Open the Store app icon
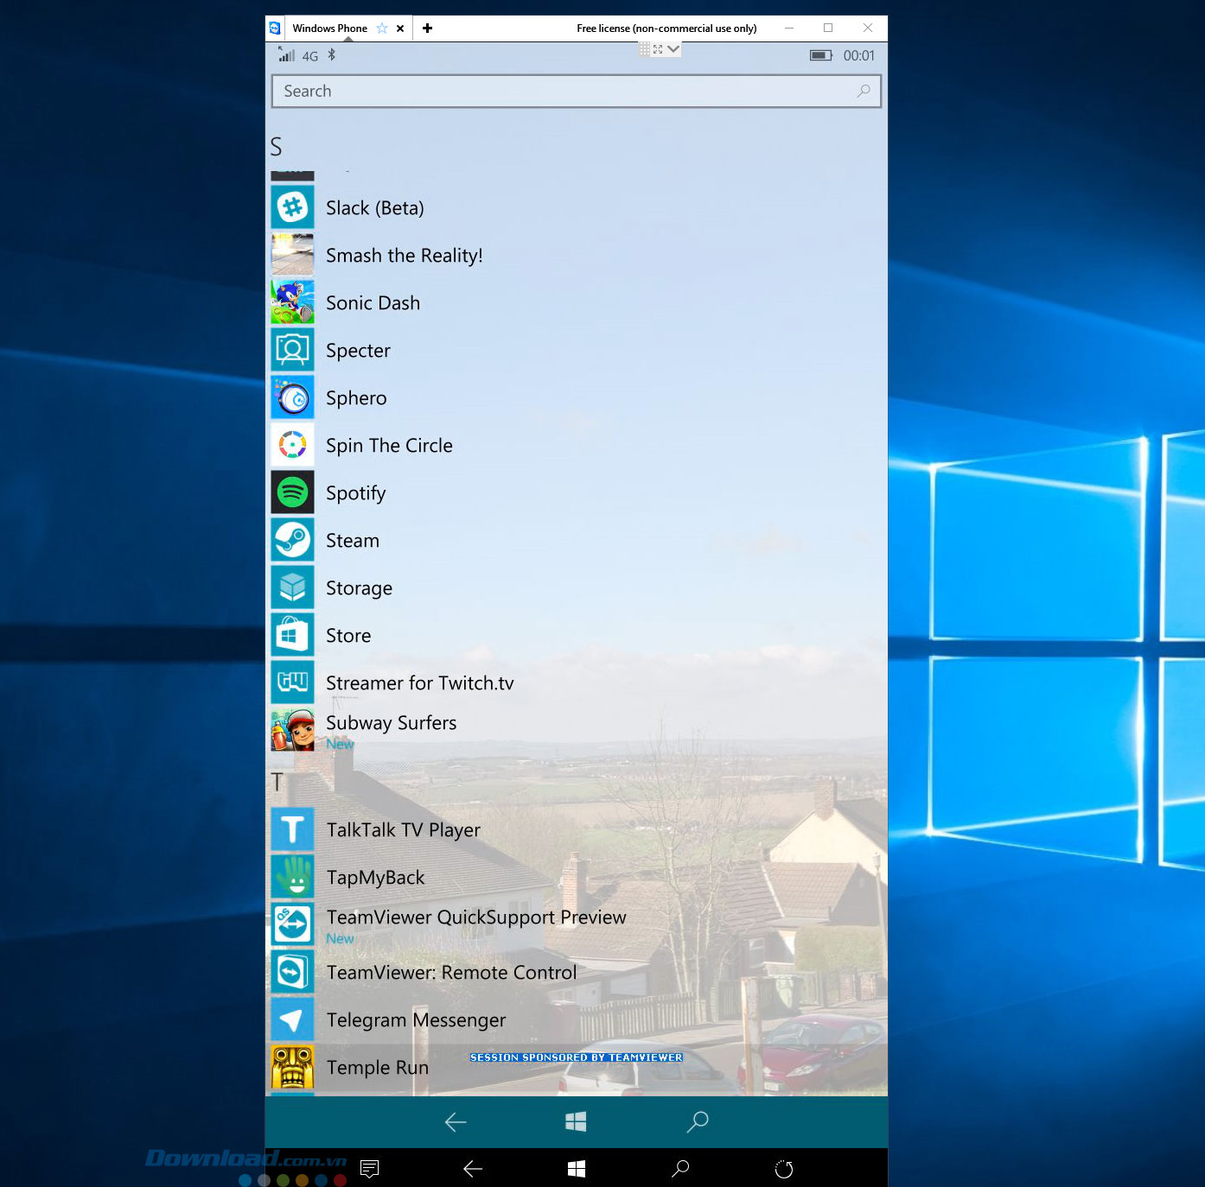 click(x=292, y=635)
